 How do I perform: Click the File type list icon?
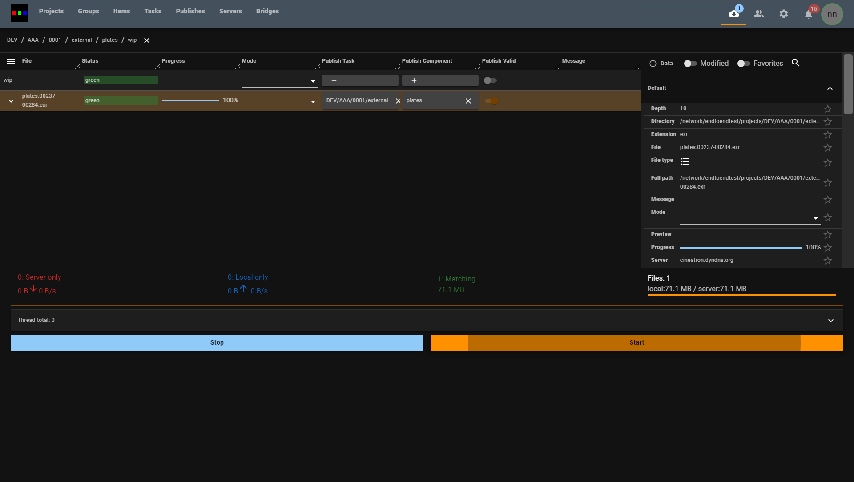[685, 161]
